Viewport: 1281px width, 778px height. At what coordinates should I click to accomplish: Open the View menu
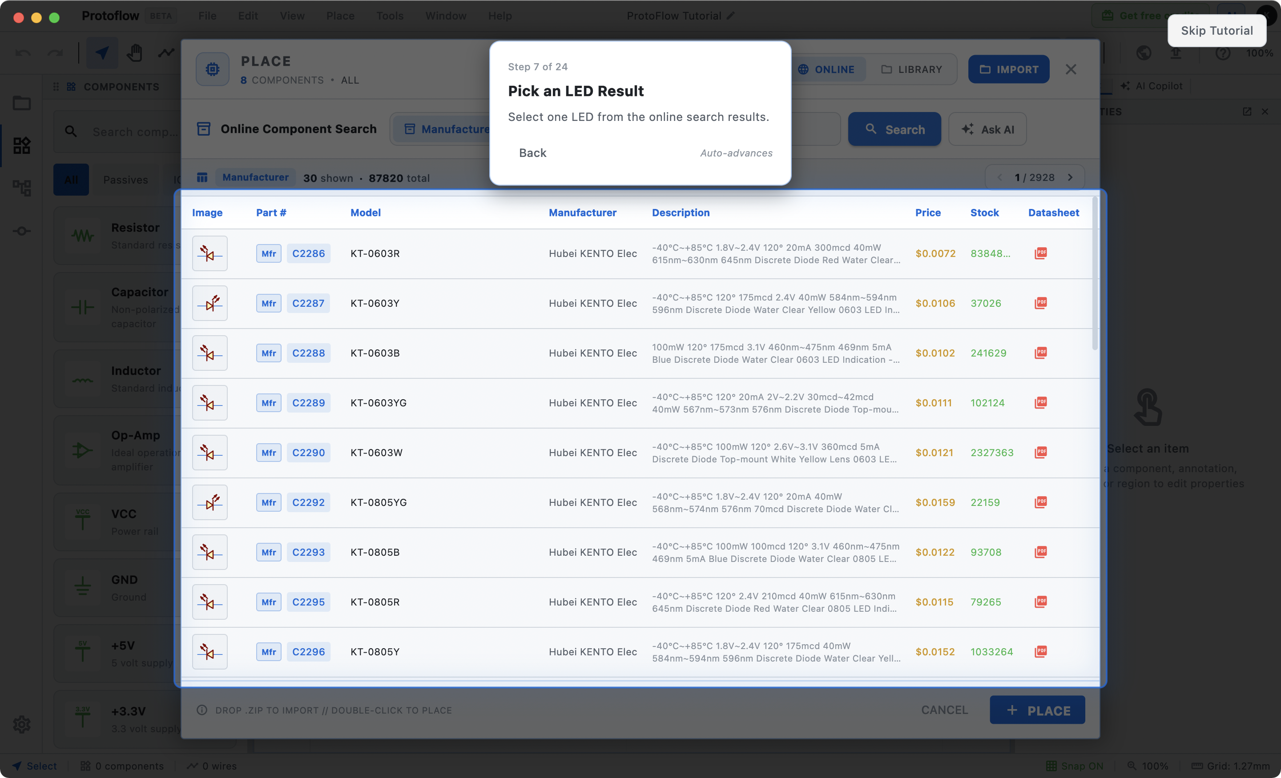click(292, 16)
